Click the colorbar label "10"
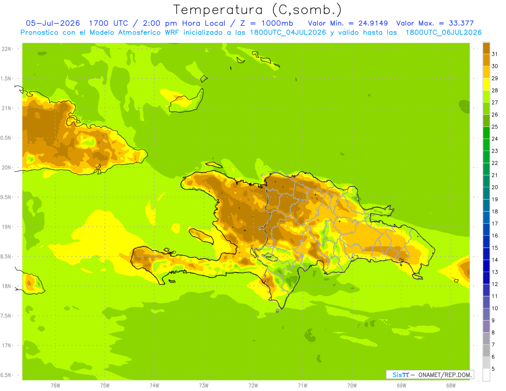506x391 pixels. pos(495,308)
